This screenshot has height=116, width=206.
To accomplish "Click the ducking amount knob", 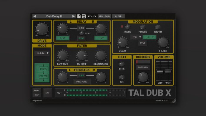I will [143, 77].
